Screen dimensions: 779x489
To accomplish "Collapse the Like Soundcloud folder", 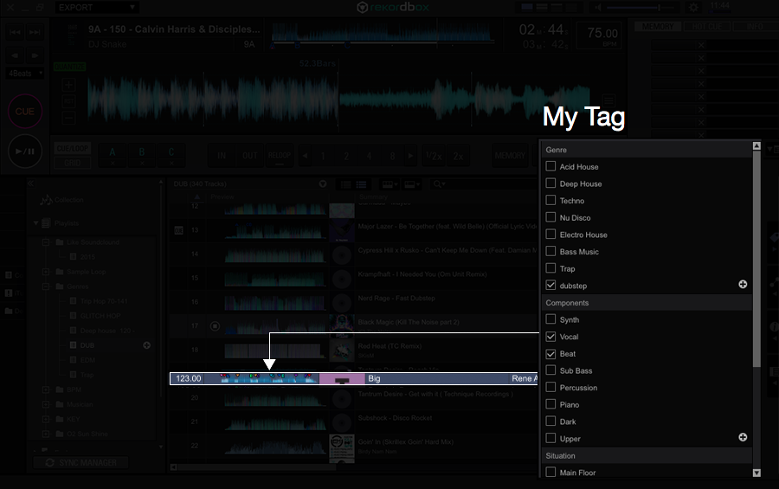I will (x=46, y=242).
